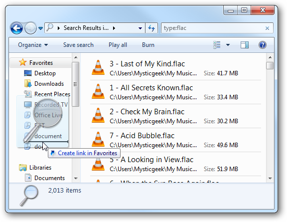Image resolution: width=287 pixels, height=222 pixels.
Task: Click the Downloads folder icon
Action: point(28,84)
